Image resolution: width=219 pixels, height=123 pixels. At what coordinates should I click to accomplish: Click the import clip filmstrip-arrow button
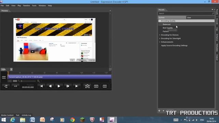tap(6, 86)
